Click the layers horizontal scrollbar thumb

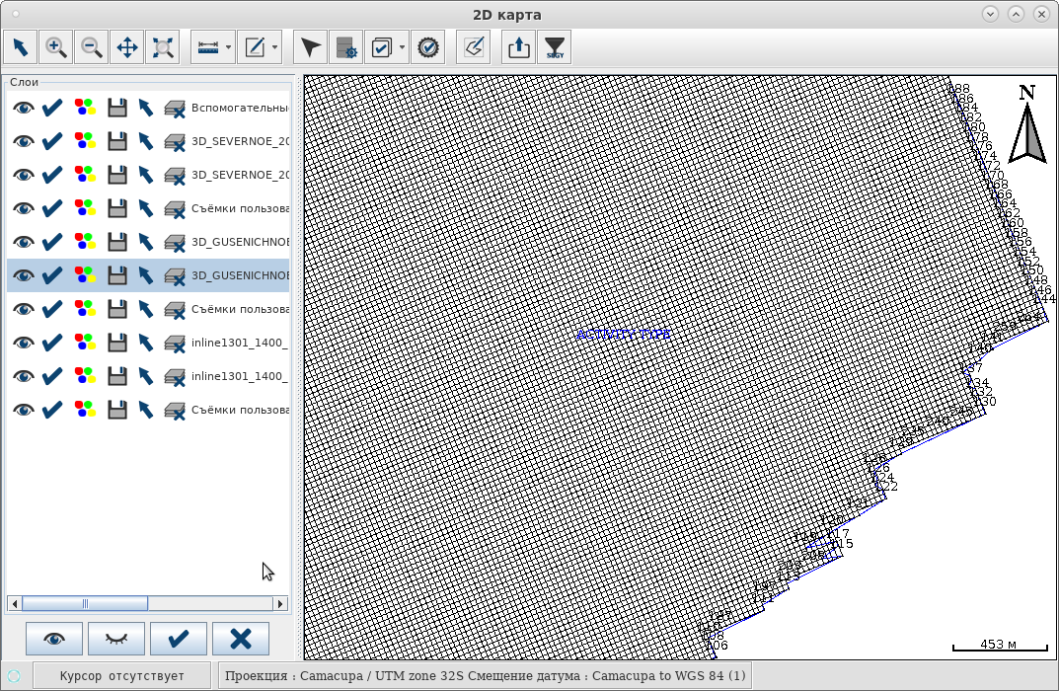[85, 603]
